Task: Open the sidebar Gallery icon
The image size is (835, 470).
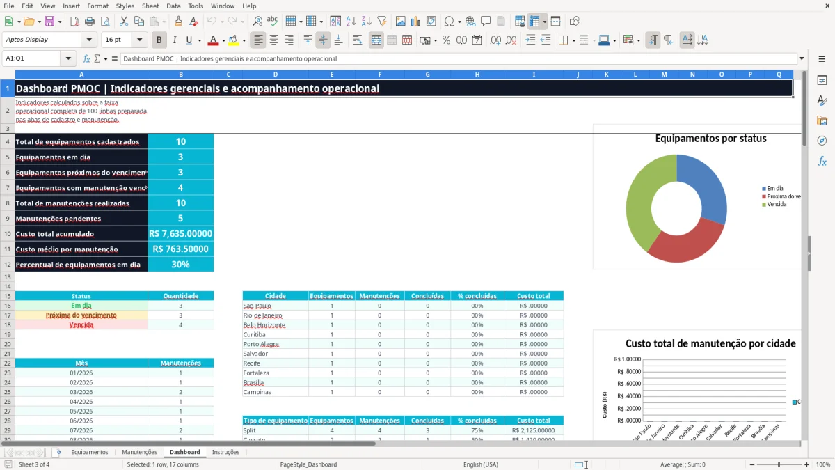Action: [822, 120]
